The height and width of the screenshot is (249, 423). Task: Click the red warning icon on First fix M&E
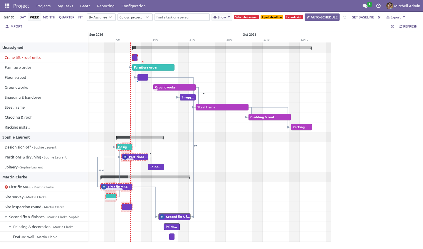click(x=6, y=187)
